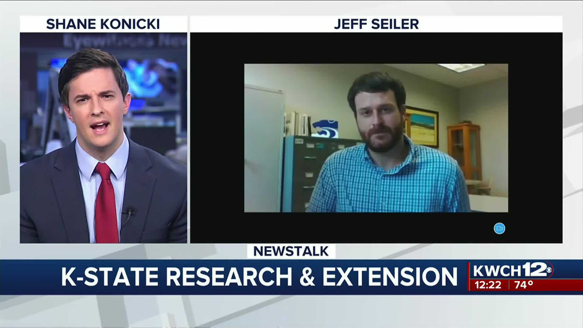
Task: Click the blue video camera icon
Action: (499, 228)
